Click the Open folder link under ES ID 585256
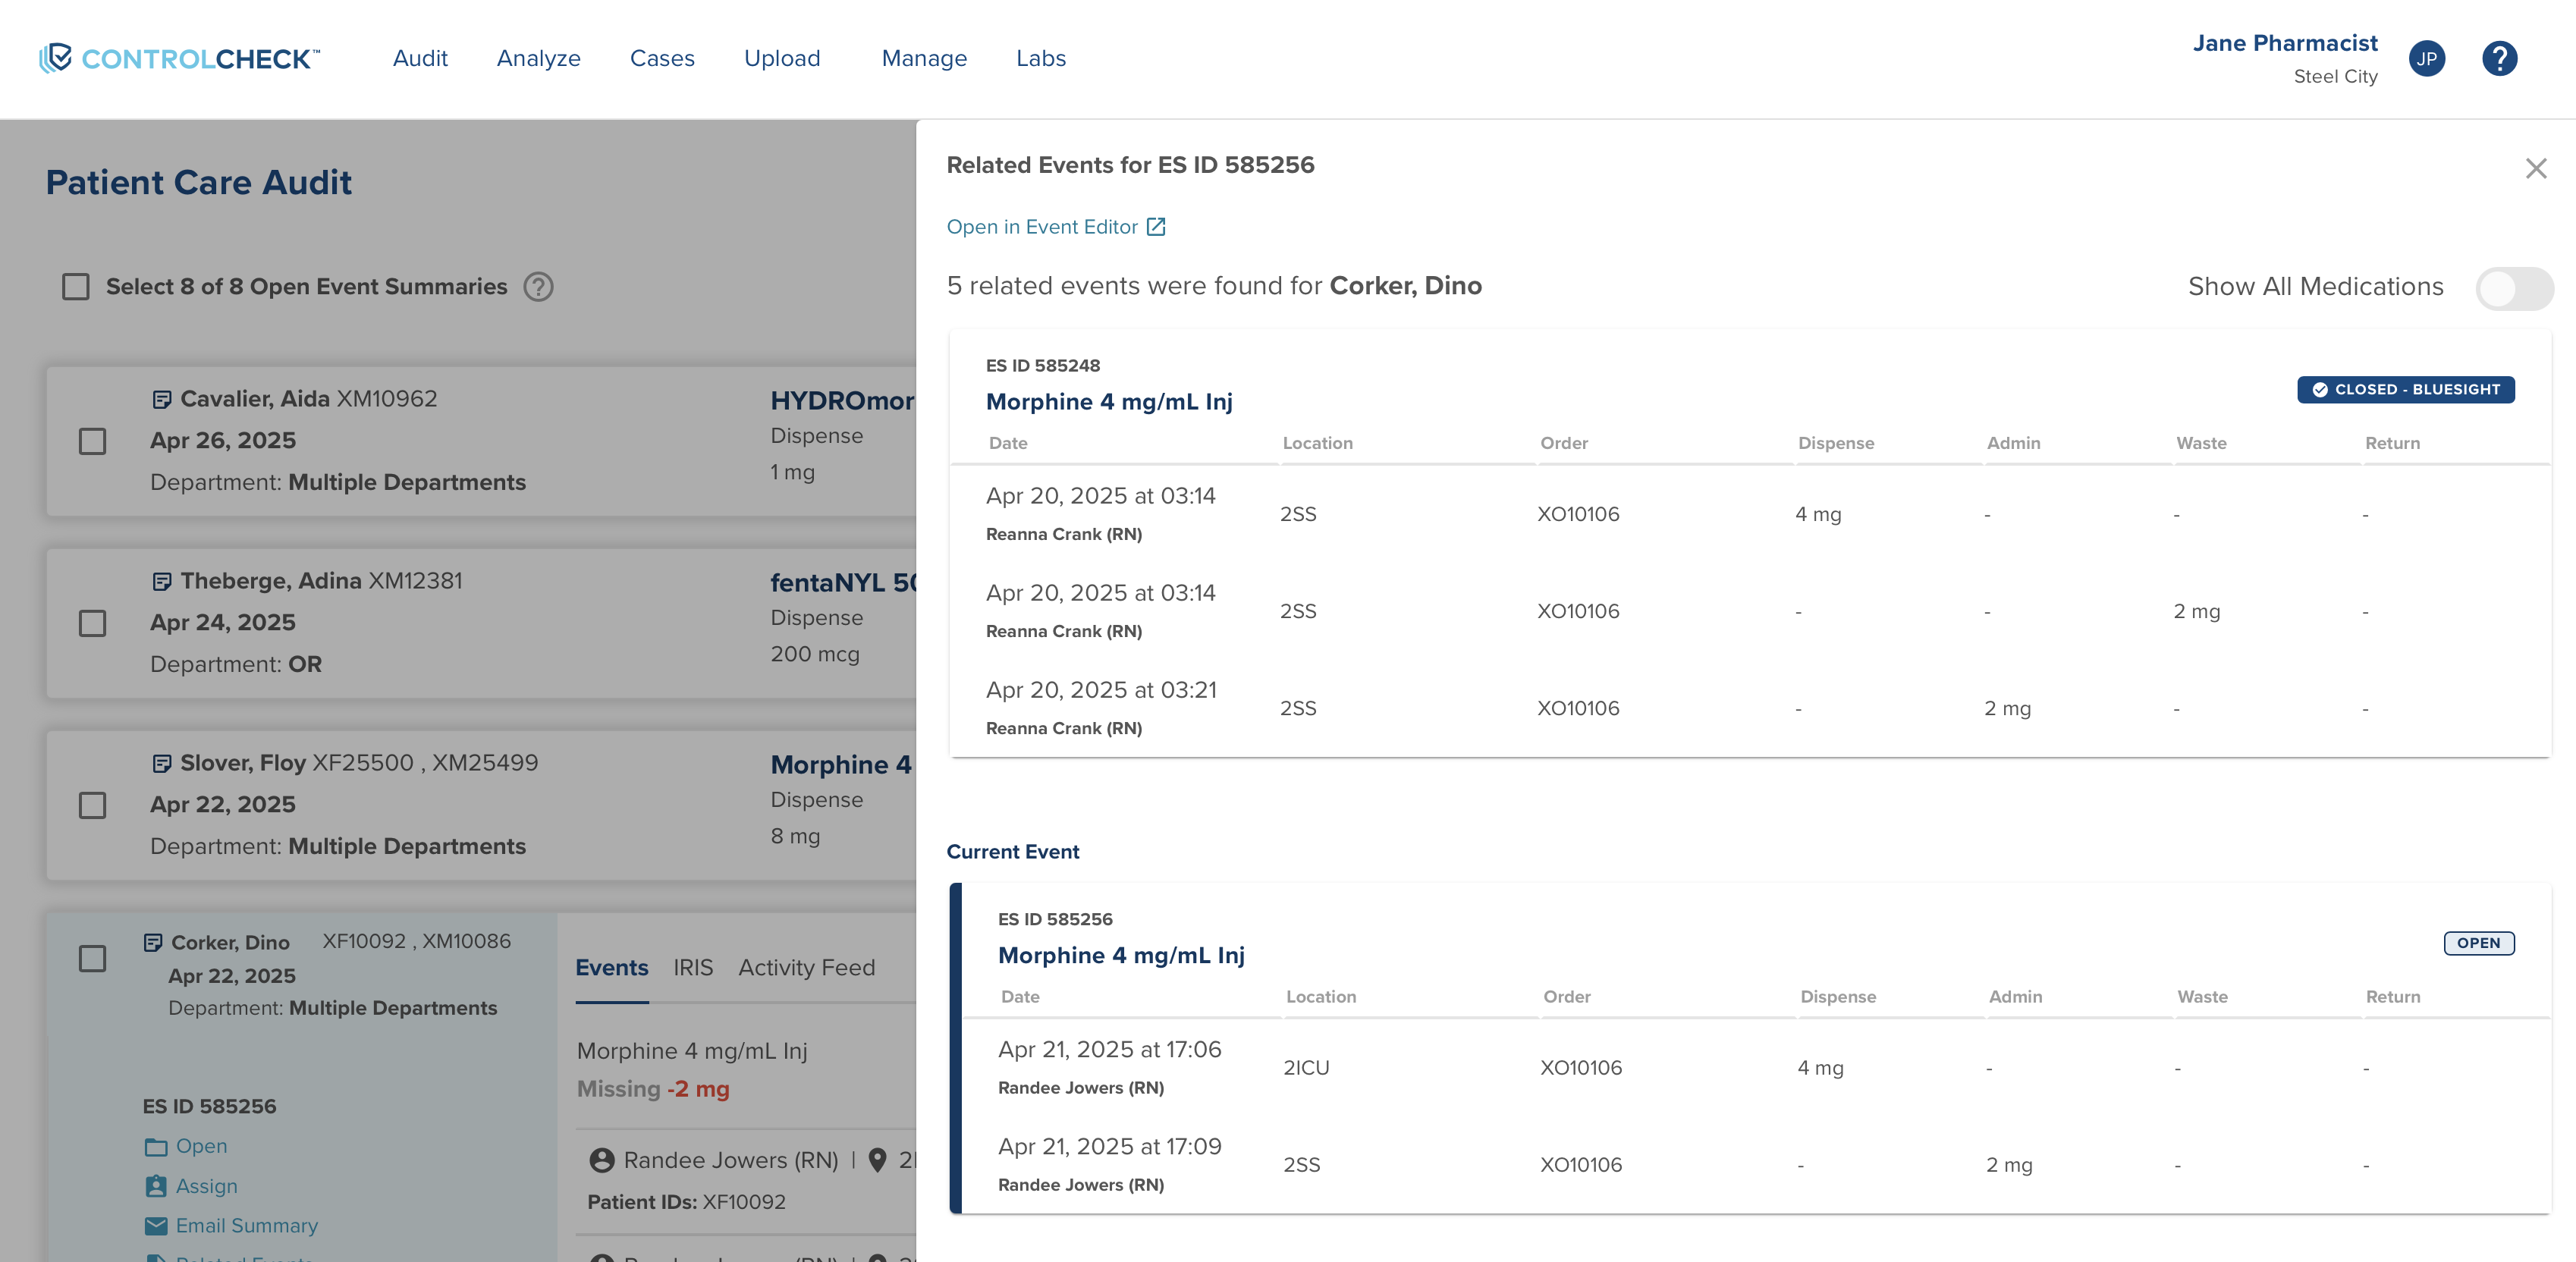 tap(200, 1146)
